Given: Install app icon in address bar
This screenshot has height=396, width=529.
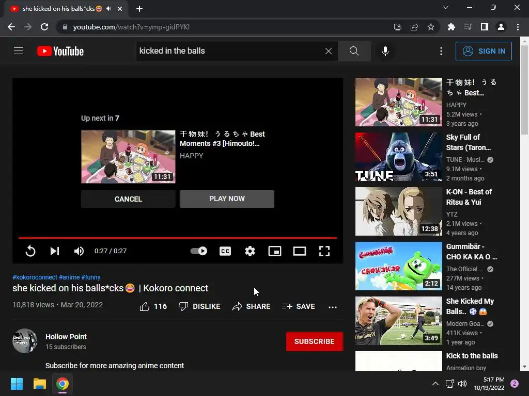Looking at the screenshot, I should (398, 27).
